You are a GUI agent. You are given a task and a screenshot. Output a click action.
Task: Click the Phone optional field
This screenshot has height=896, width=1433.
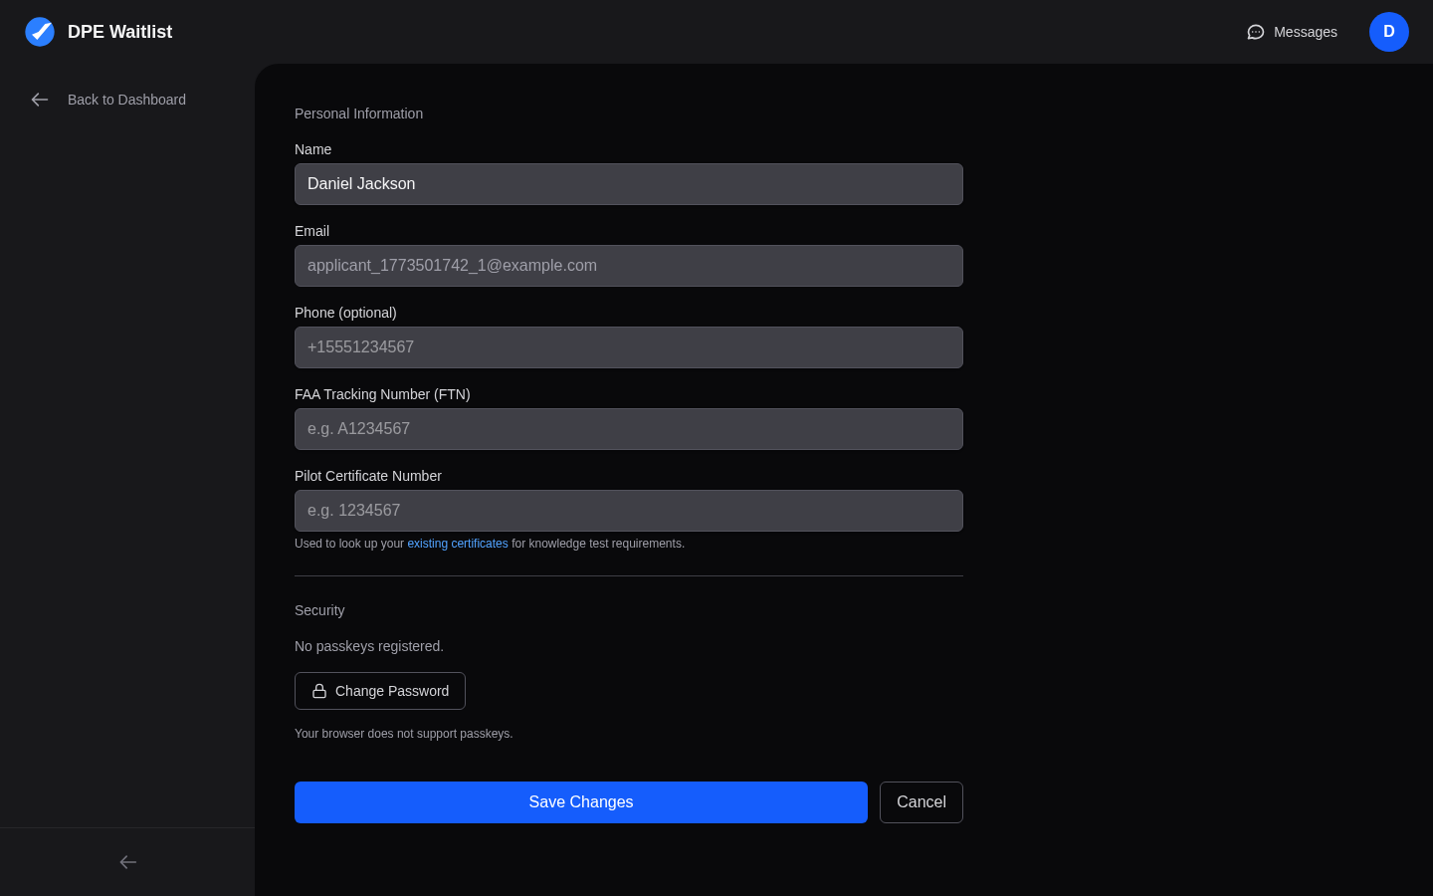628,347
